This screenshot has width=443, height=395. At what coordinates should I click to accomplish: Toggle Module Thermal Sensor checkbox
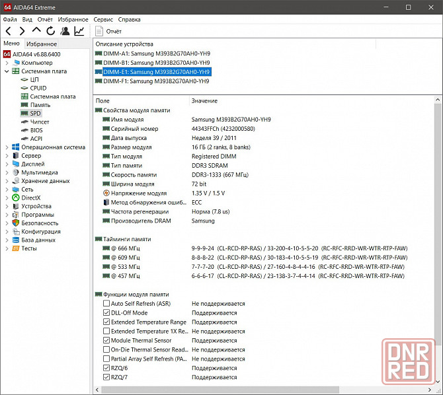[x=106, y=340]
